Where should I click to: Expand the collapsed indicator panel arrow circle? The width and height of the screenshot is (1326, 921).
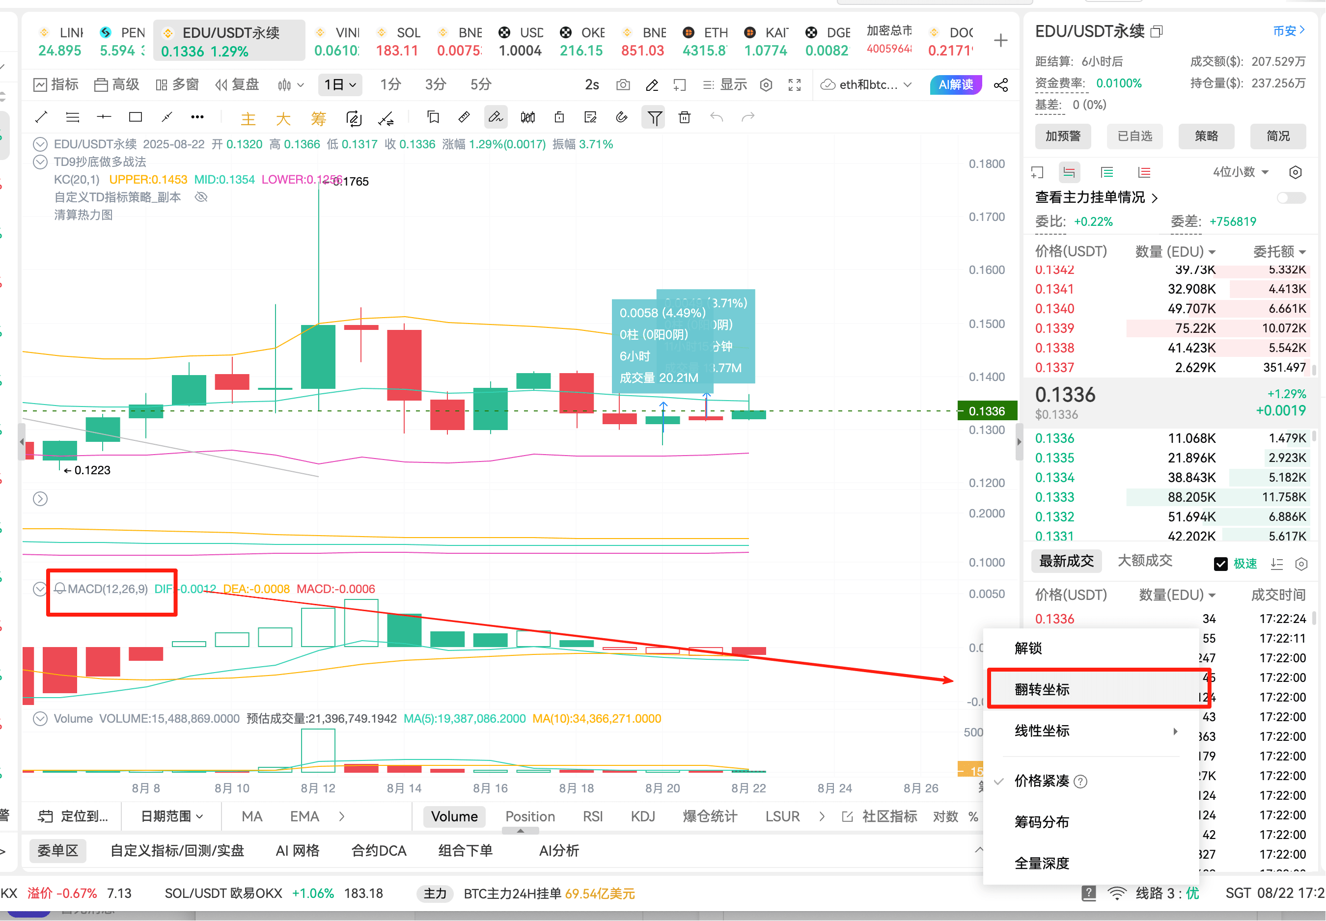click(x=40, y=499)
